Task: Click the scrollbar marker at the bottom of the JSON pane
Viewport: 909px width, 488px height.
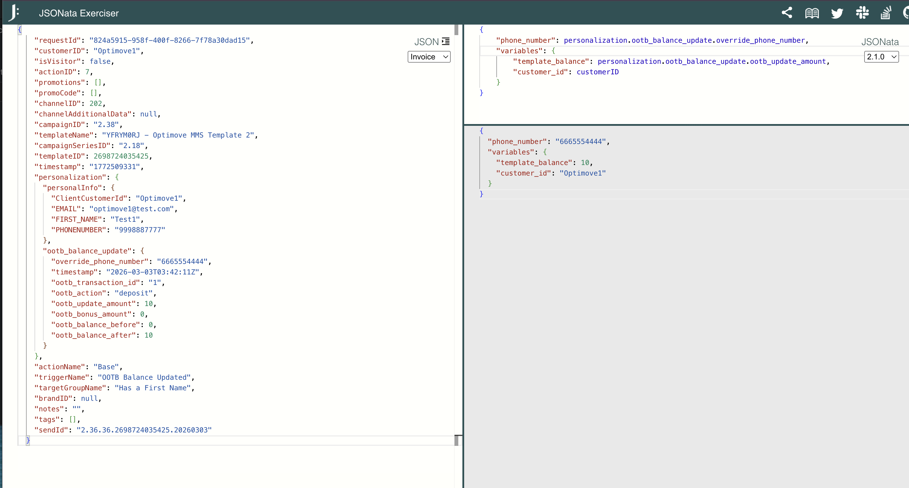Action: coord(456,440)
